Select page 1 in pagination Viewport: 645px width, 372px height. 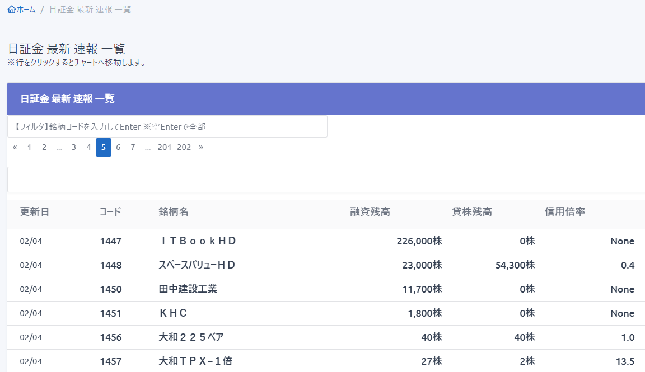point(29,148)
